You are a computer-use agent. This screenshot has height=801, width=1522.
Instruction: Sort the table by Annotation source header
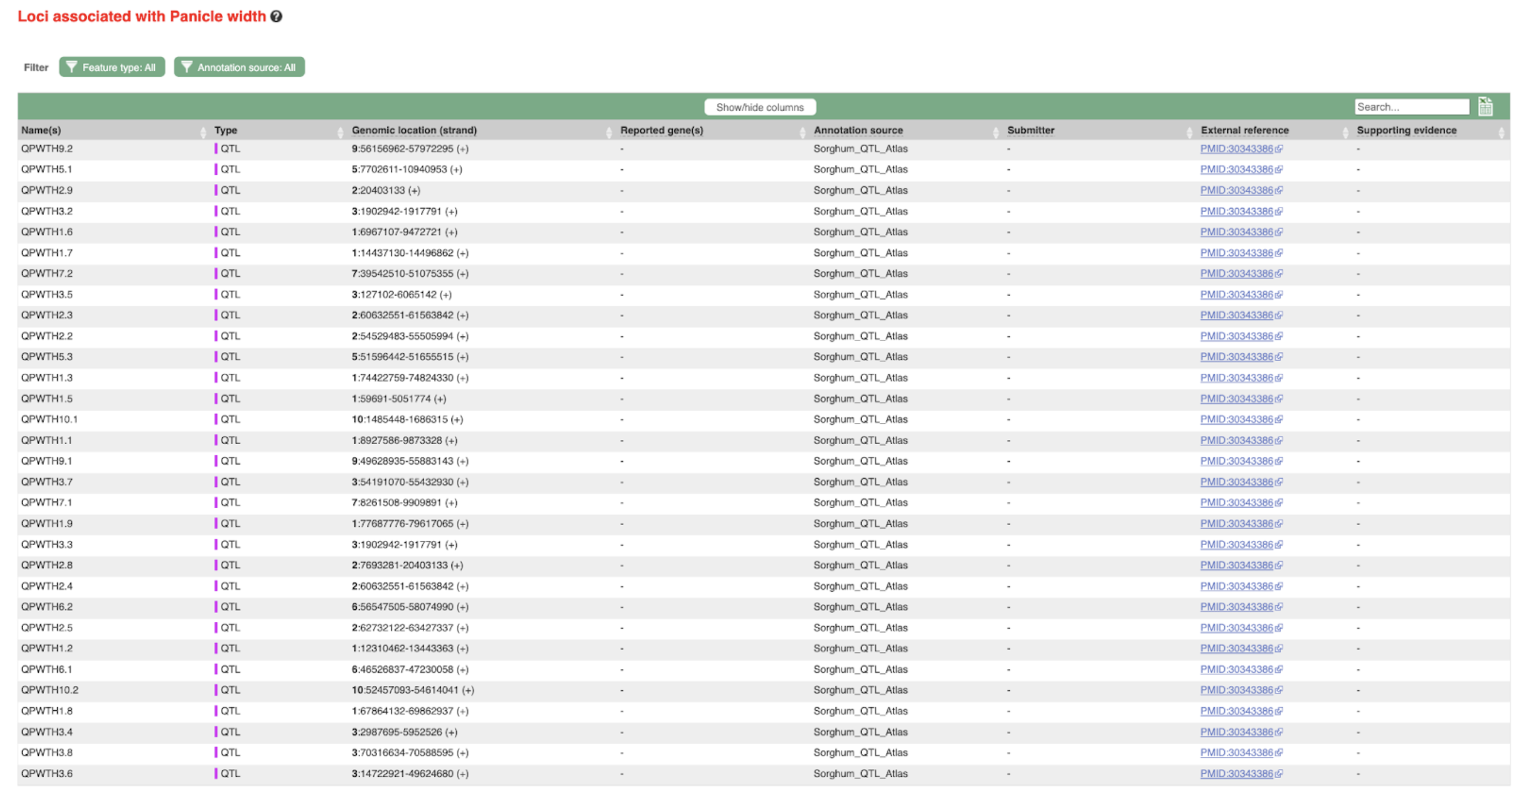coord(857,130)
